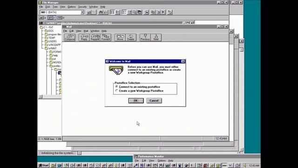Click 12:43AM in Mail status bar
The image size is (298, 168).
click(221, 139)
